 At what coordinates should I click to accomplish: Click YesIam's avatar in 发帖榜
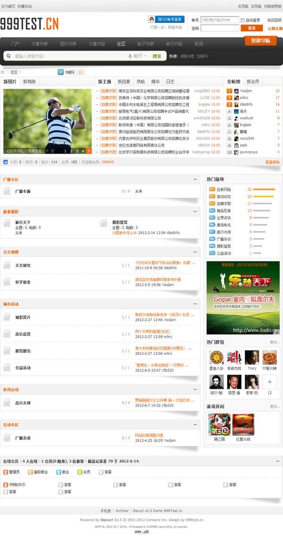tap(236, 91)
